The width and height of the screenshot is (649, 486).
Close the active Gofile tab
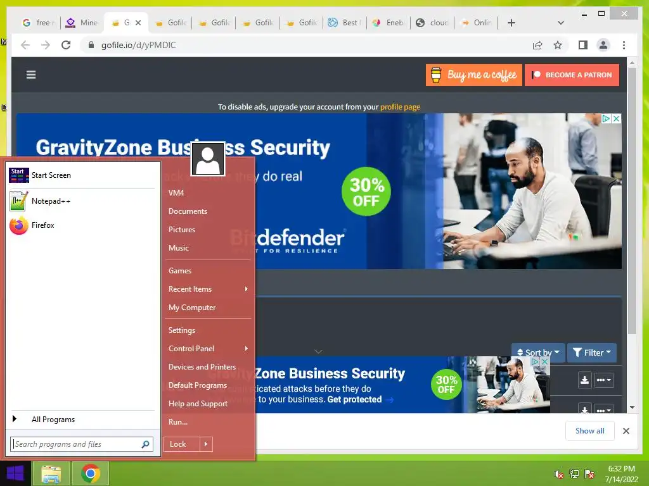pos(138,23)
